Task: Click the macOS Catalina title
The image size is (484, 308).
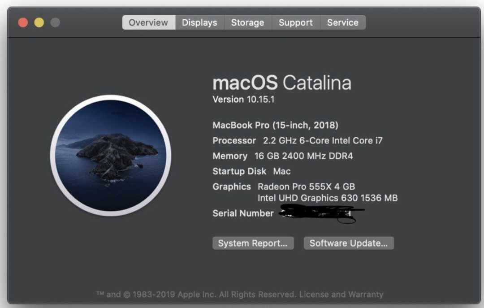Action: click(282, 83)
